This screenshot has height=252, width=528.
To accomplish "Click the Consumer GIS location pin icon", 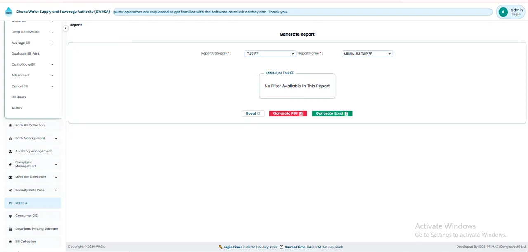I will click(10, 216).
